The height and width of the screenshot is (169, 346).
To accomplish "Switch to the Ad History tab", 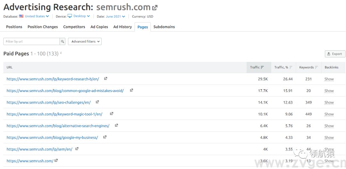I will pos(122,27).
